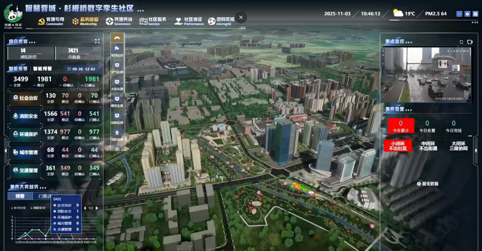Click the 今年累计 red statistics button

click(x=400, y=126)
